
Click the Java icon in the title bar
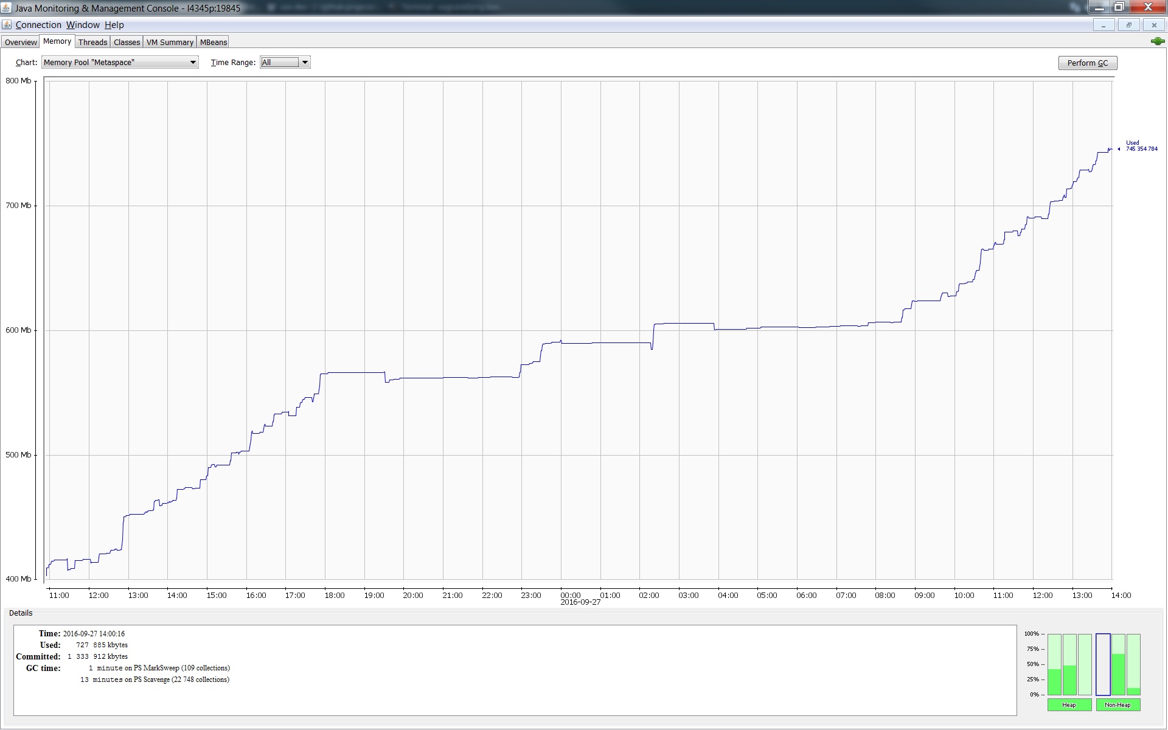(x=7, y=8)
